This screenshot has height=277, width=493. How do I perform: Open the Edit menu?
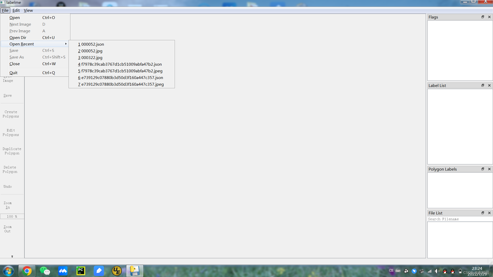pos(16,10)
